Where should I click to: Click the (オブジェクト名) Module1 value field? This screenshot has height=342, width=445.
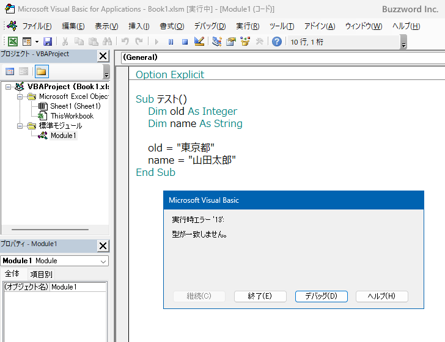(78, 287)
